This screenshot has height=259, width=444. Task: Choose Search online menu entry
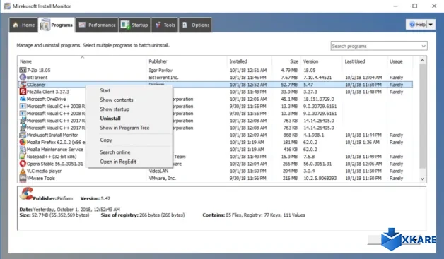click(x=115, y=152)
